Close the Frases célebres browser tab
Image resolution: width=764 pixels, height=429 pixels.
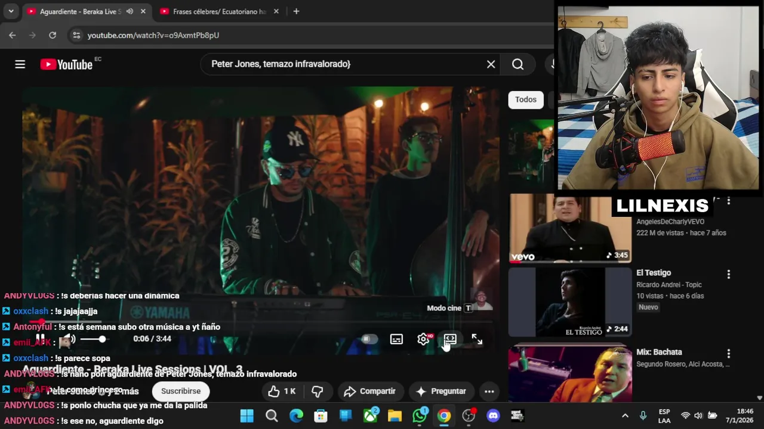(276, 11)
